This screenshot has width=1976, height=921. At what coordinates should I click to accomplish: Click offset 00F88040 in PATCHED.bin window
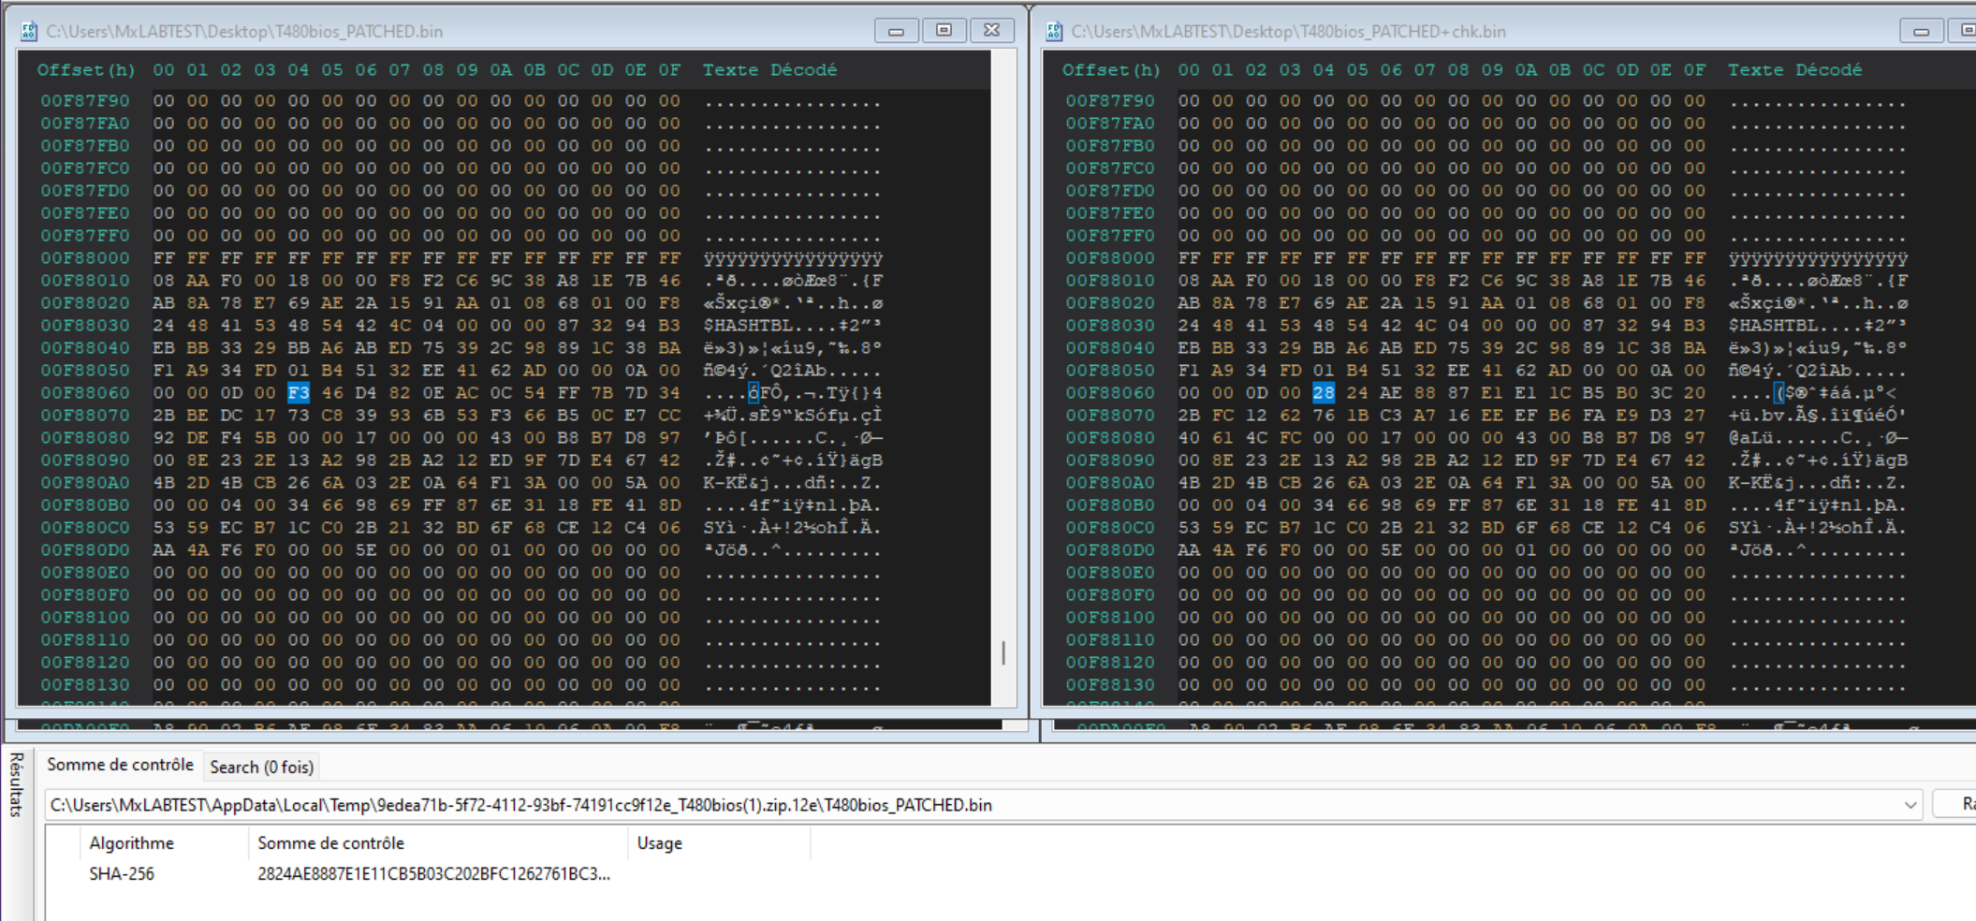[x=85, y=348]
